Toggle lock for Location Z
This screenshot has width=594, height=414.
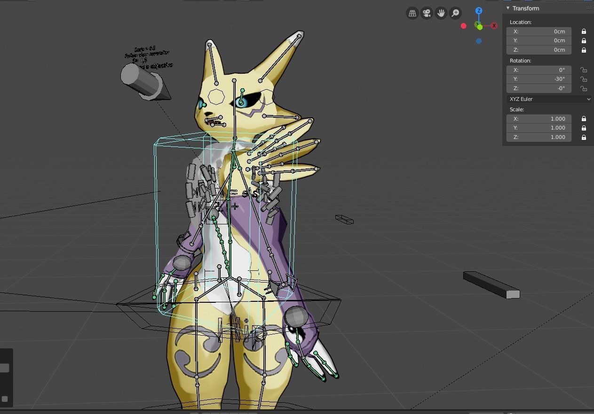coord(584,50)
